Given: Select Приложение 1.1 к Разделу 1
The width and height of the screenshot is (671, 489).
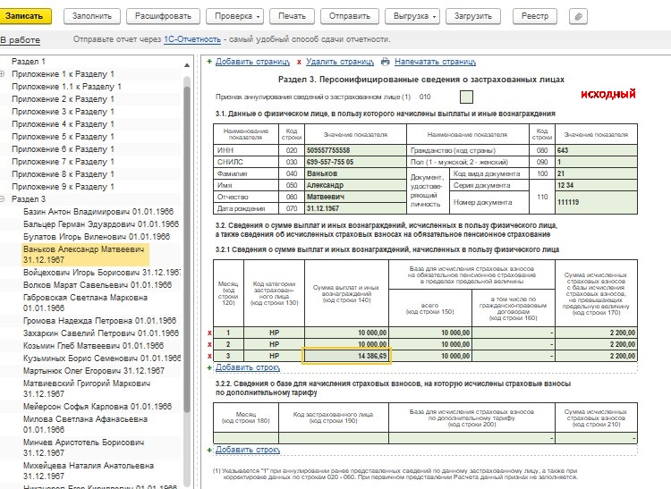Looking at the screenshot, I should [x=66, y=87].
